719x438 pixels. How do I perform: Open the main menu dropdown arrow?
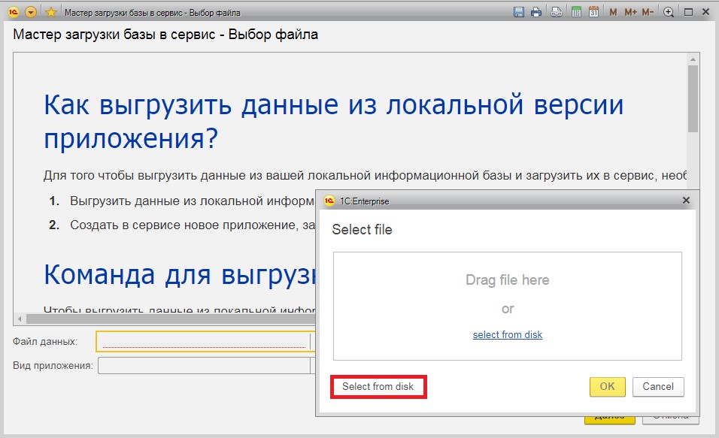[31, 12]
